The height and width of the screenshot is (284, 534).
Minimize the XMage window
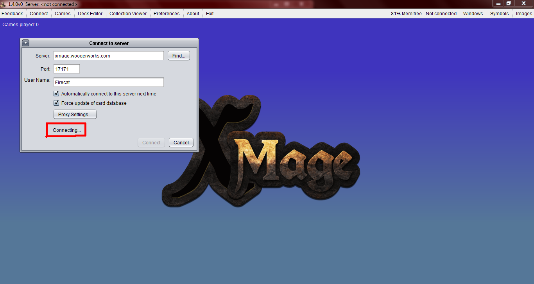(498, 3)
